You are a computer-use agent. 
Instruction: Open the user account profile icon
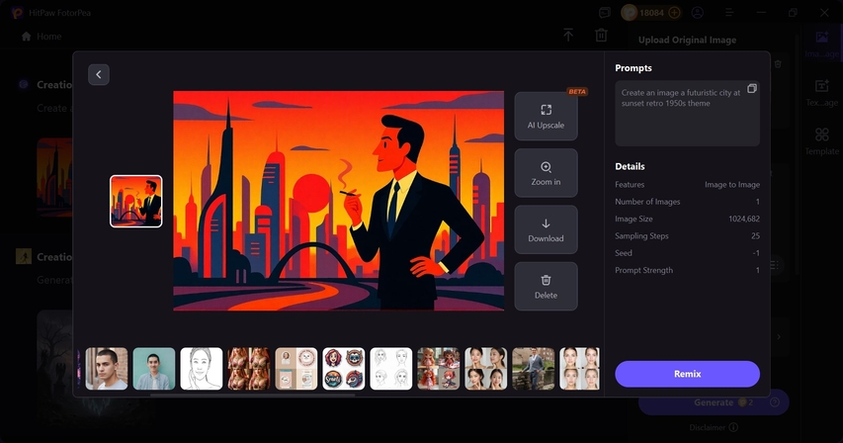[699, 13]
